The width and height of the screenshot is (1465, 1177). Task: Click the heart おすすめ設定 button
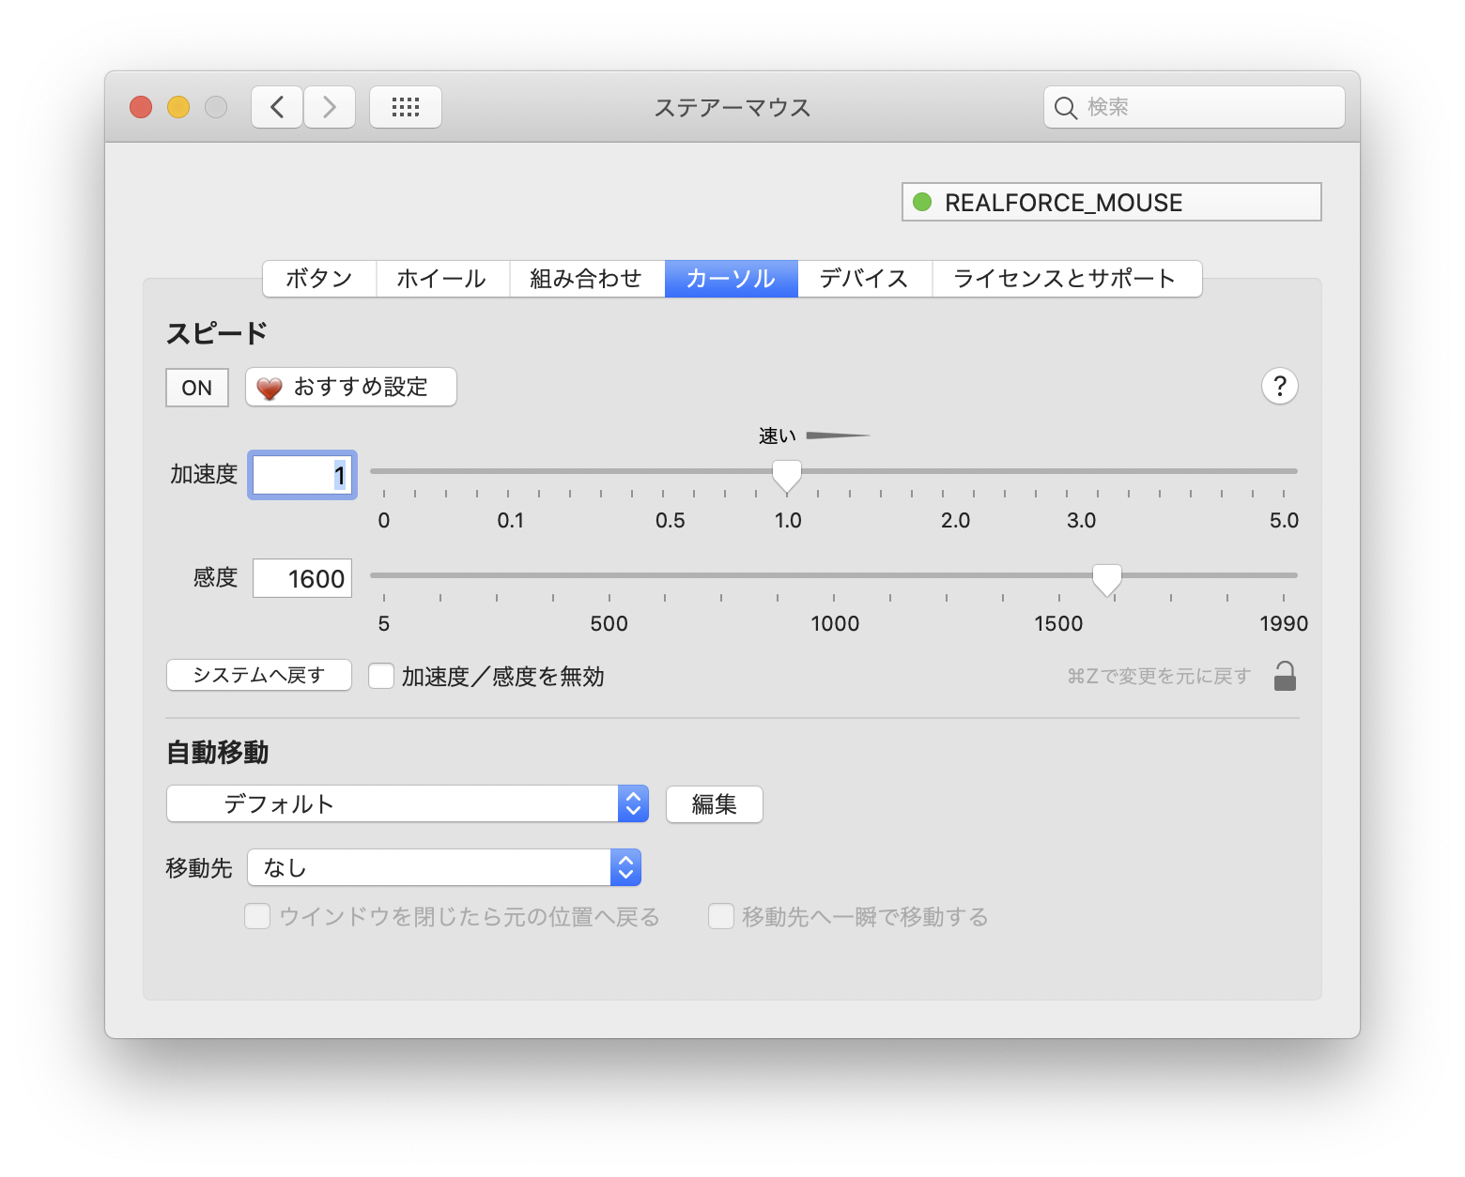pos(351,387)
